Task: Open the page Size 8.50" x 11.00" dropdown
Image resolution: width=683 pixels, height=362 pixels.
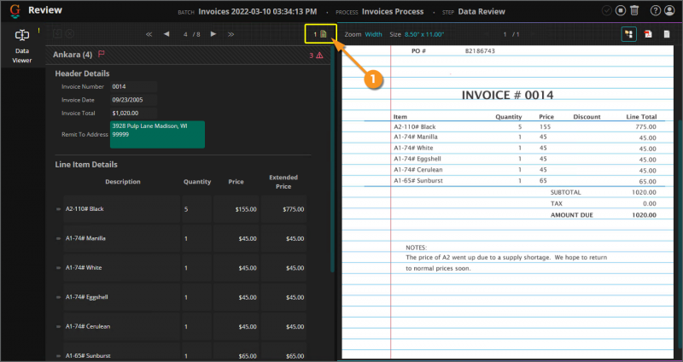Action: coord(423,34)
